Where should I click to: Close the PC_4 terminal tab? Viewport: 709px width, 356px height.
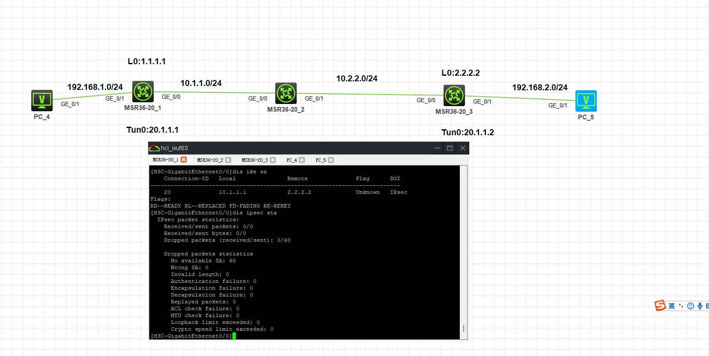[302, 160]
